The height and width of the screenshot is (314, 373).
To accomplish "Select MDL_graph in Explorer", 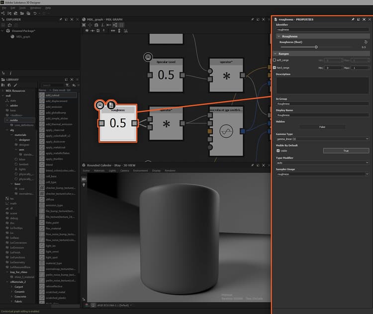I will (x=23, y=37).
